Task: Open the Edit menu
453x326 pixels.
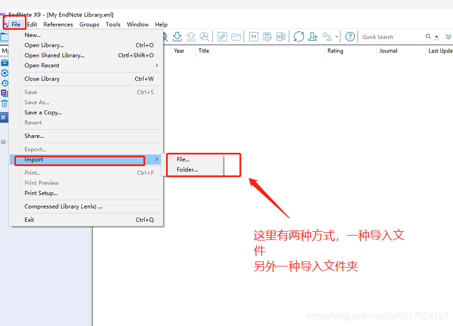Action: point(32,24)
